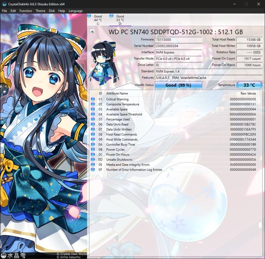This screenshot has height=259, width=265.
Task: Click the status orb for Percentage Used
Action: click(93, 119)
